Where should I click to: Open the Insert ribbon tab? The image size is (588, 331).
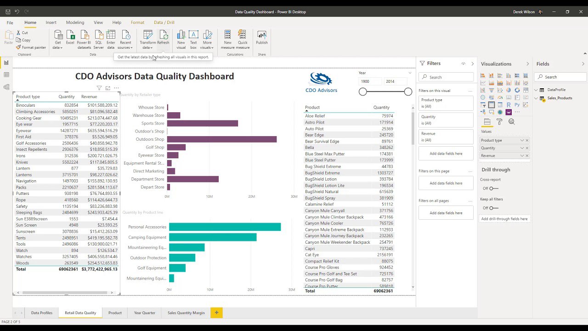tap(51, 22)
